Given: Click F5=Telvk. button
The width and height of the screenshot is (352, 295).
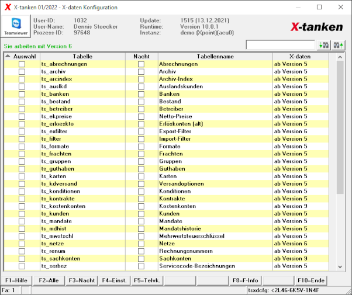Looking at the screenshot, I should tap(147, 280).
